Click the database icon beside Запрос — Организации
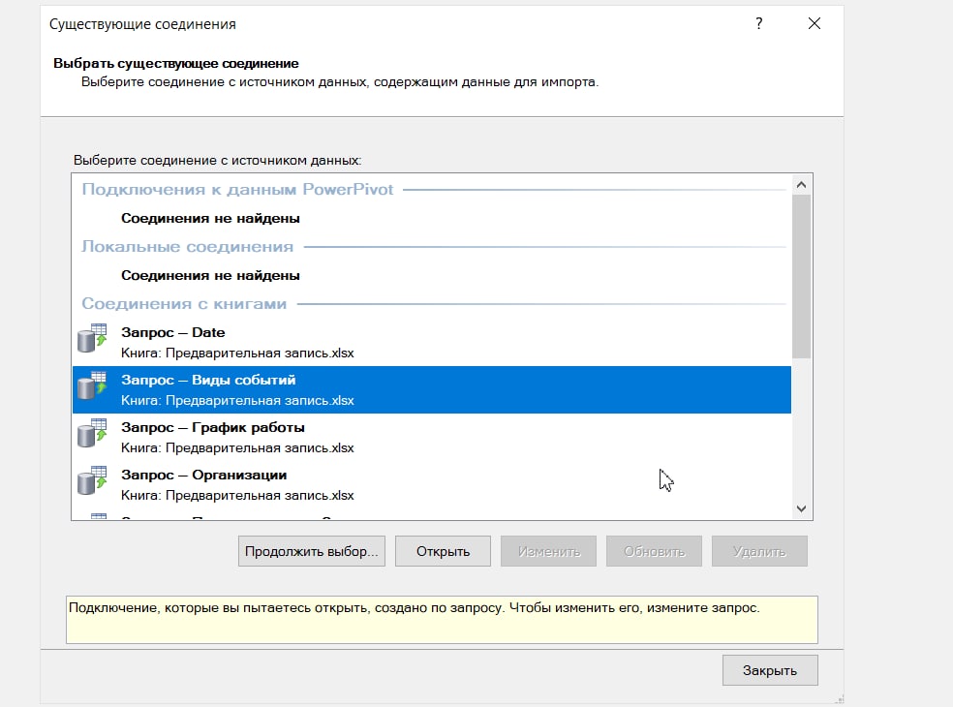Image resolution: width=953 pixels, height=707 pixels. click(92, 480)
